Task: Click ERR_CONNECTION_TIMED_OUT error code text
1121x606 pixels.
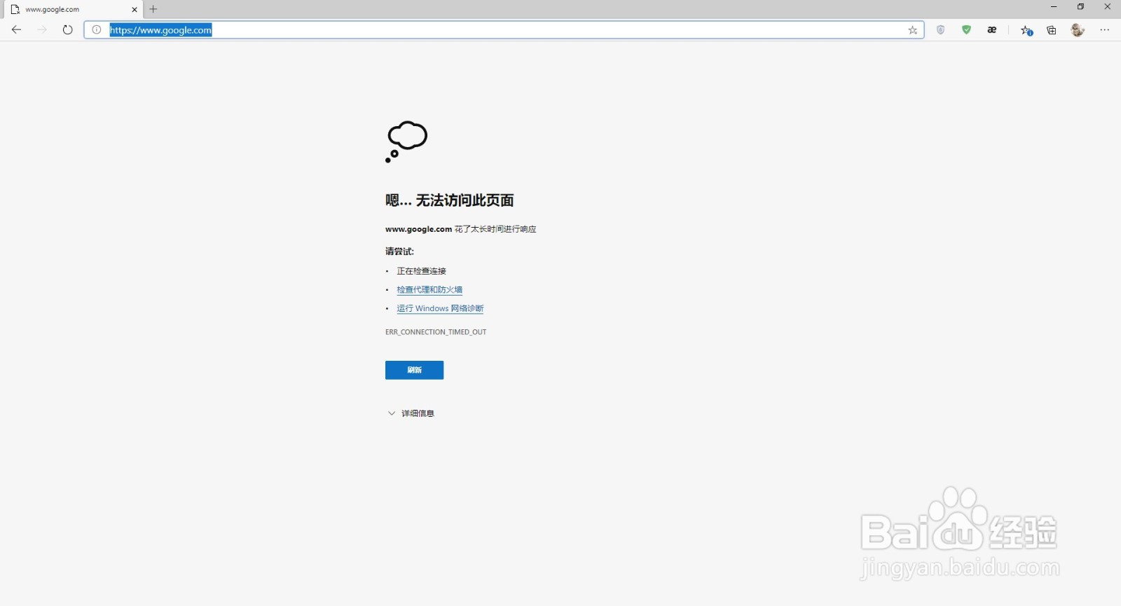Action: pyautogui.click(x=436, y=332)
